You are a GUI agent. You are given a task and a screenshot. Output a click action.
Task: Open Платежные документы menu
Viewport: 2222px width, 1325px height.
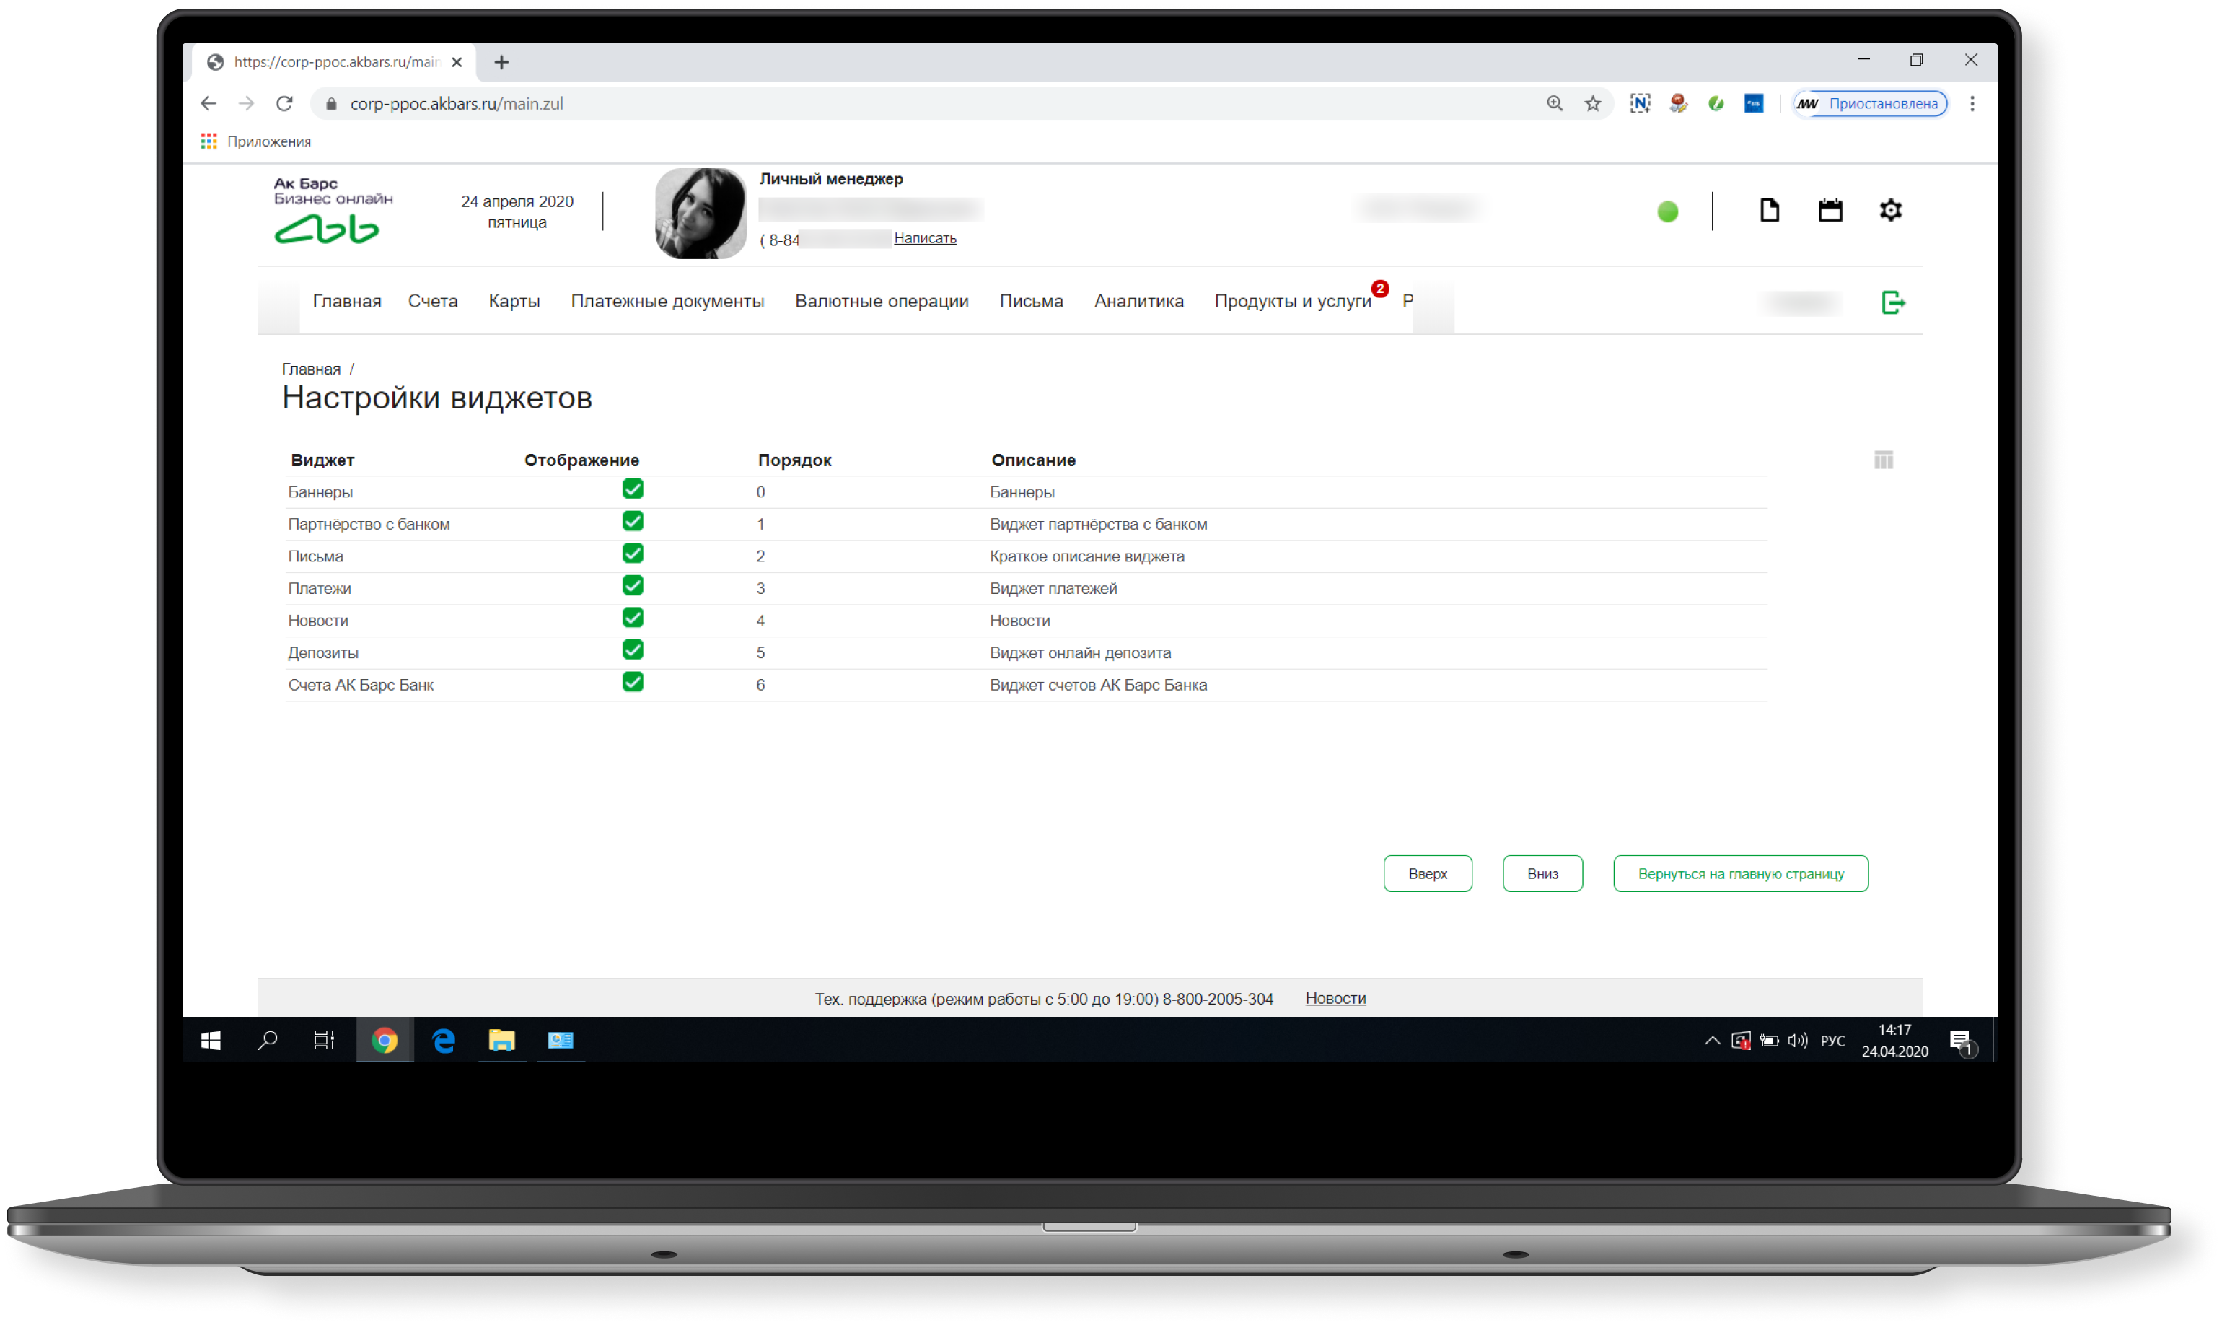pyautogui.click(x=667, y=302)
